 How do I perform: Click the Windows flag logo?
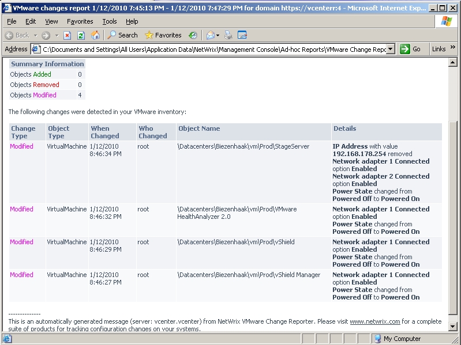point(446,21)
